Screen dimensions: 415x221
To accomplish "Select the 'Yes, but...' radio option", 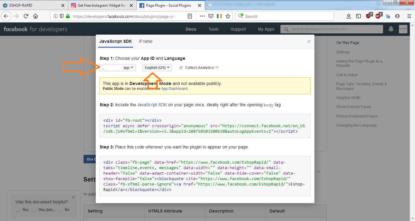I will [x=34, y=210].
